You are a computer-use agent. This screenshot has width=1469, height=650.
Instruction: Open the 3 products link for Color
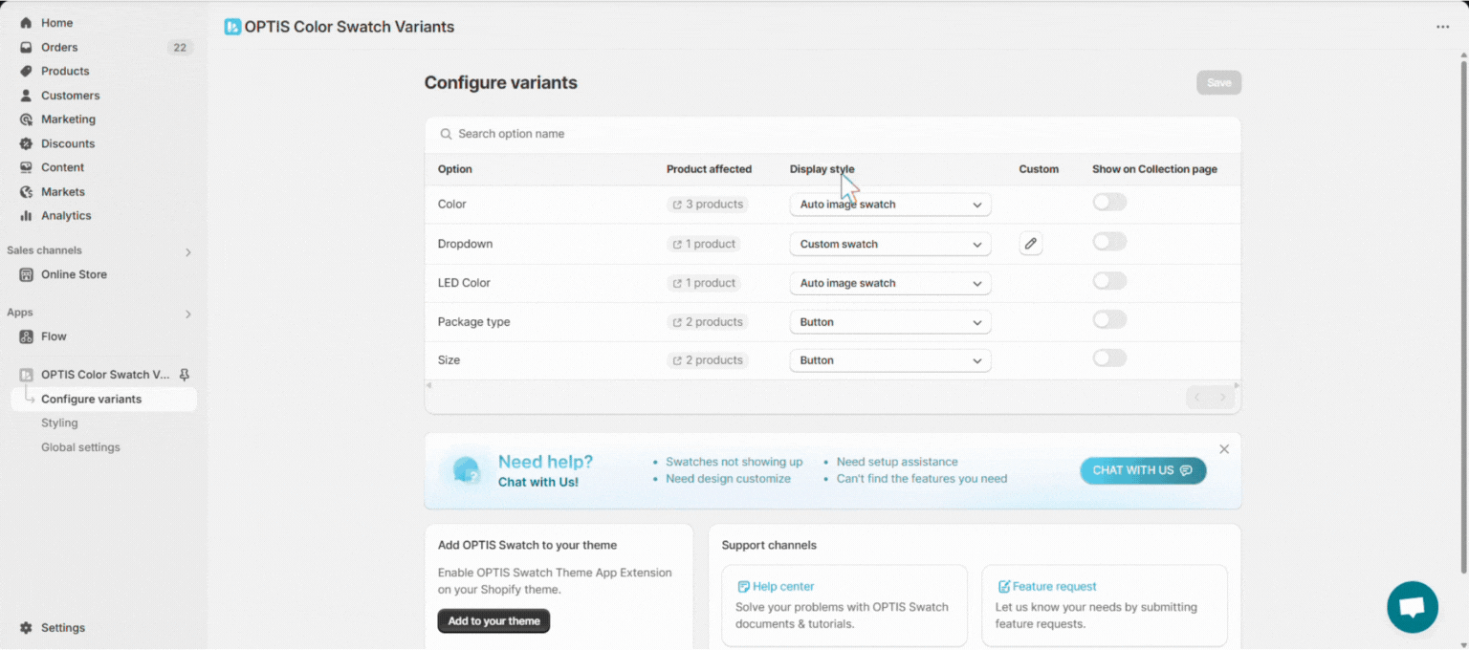[x=707, y=205]
